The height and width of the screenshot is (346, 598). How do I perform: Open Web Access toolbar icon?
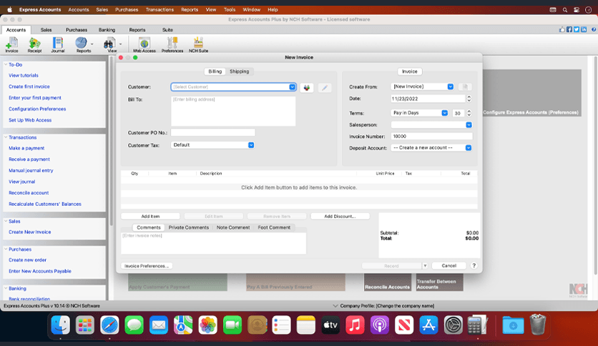pos(144,45)
